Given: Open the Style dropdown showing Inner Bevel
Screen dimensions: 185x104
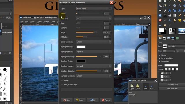Looking at the screenshot, I should click(94, 8).
